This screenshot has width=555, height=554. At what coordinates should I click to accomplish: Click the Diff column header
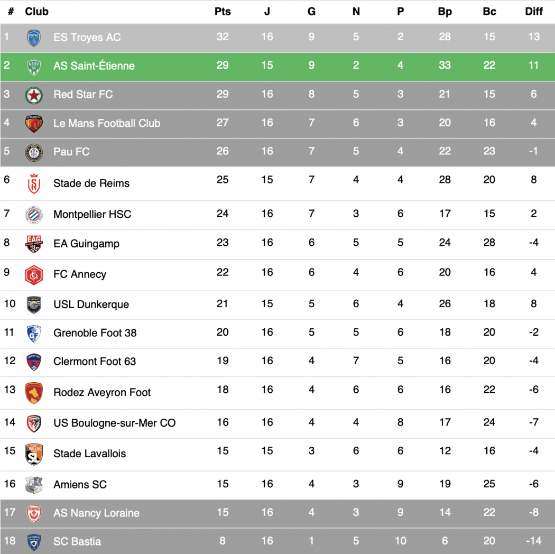(533, 11)
